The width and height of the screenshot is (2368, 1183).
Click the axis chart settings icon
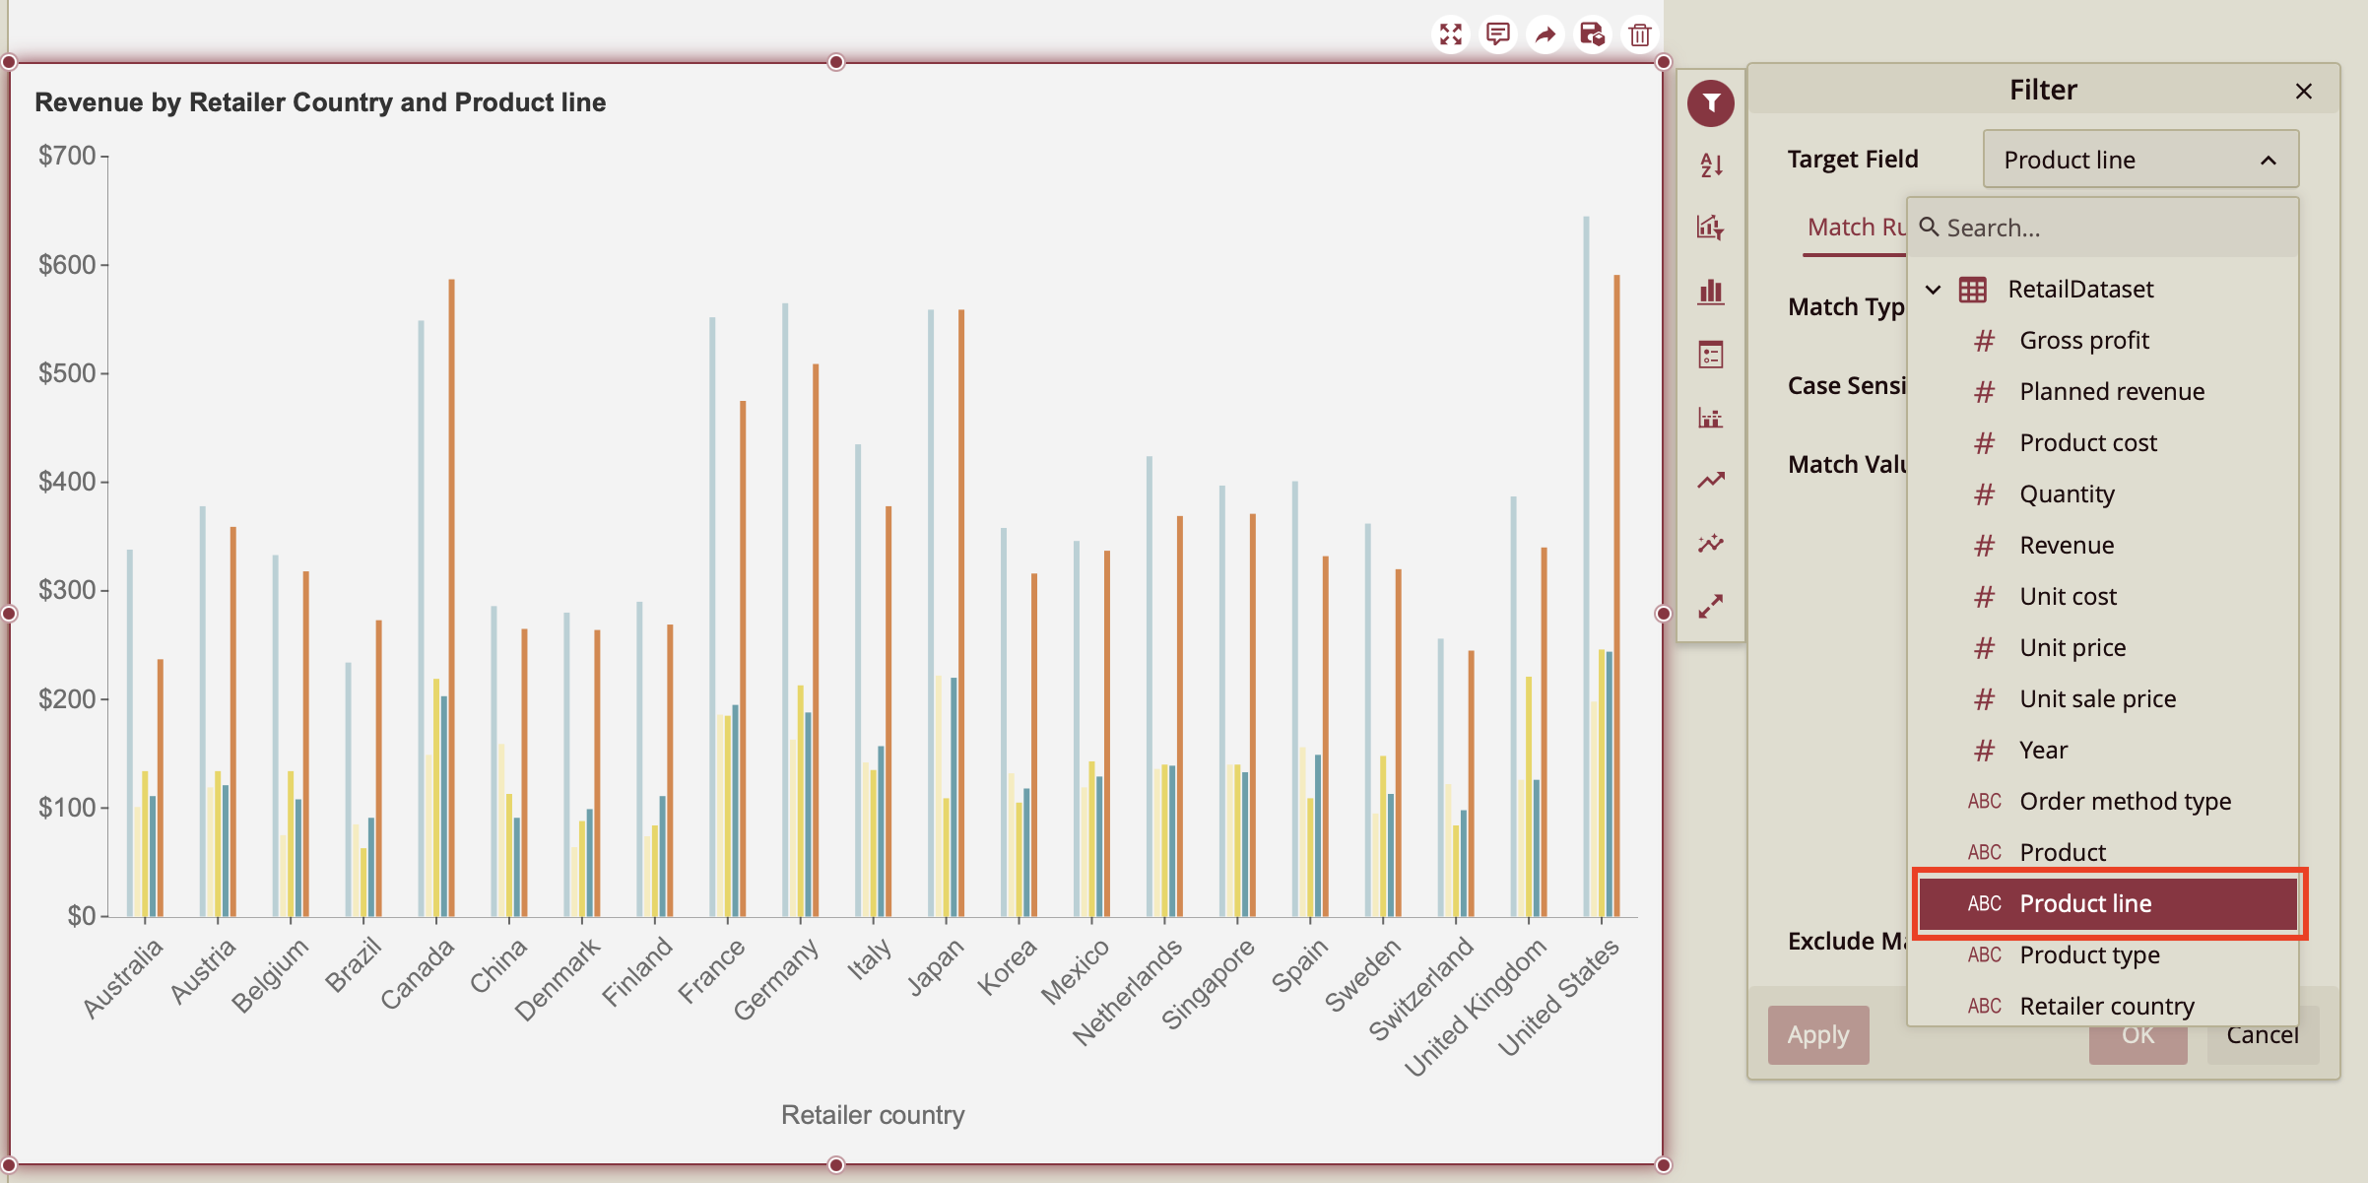click(1711, 418)
